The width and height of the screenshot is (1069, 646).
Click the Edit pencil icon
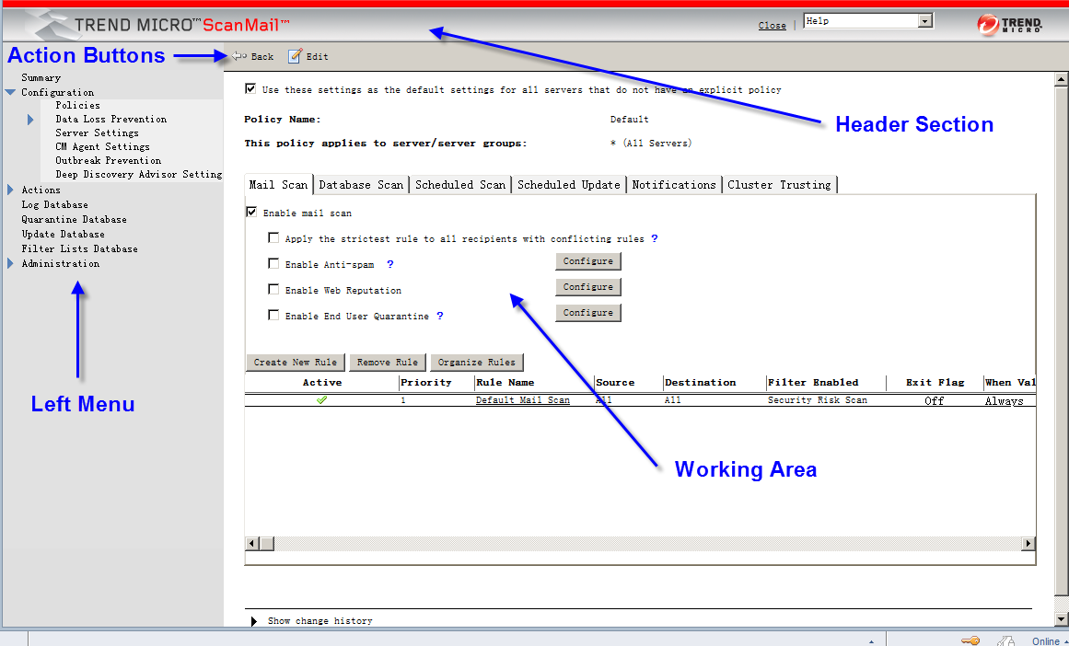[295, 56]
